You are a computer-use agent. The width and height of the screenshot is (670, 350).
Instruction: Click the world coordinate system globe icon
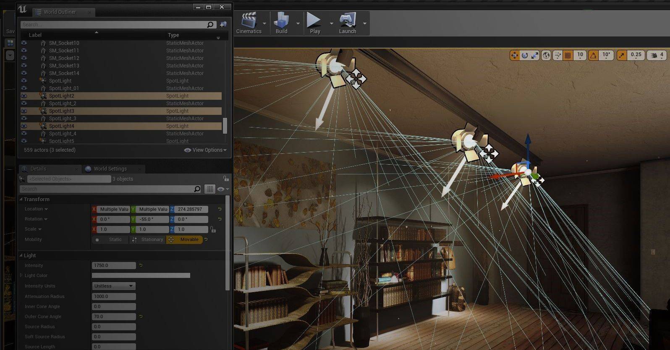[x=546, y=55]
